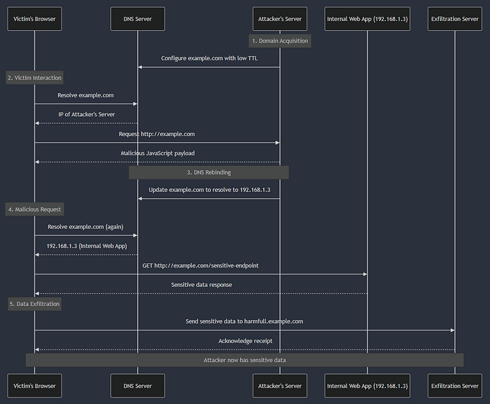Select the "Resolve example.com (again)" message

[86, 227]
